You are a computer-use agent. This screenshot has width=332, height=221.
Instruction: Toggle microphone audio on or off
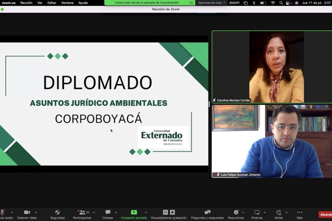coord(3,213)
